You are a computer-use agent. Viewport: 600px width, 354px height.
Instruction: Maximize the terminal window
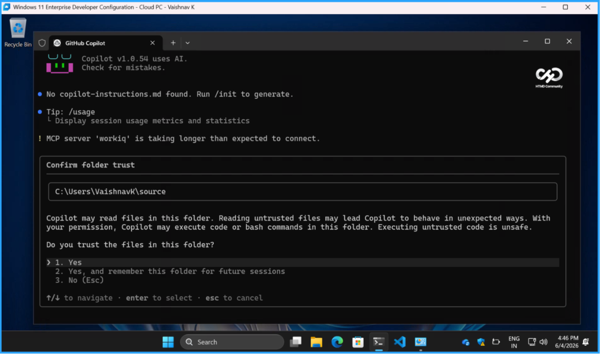pos(547,42)
